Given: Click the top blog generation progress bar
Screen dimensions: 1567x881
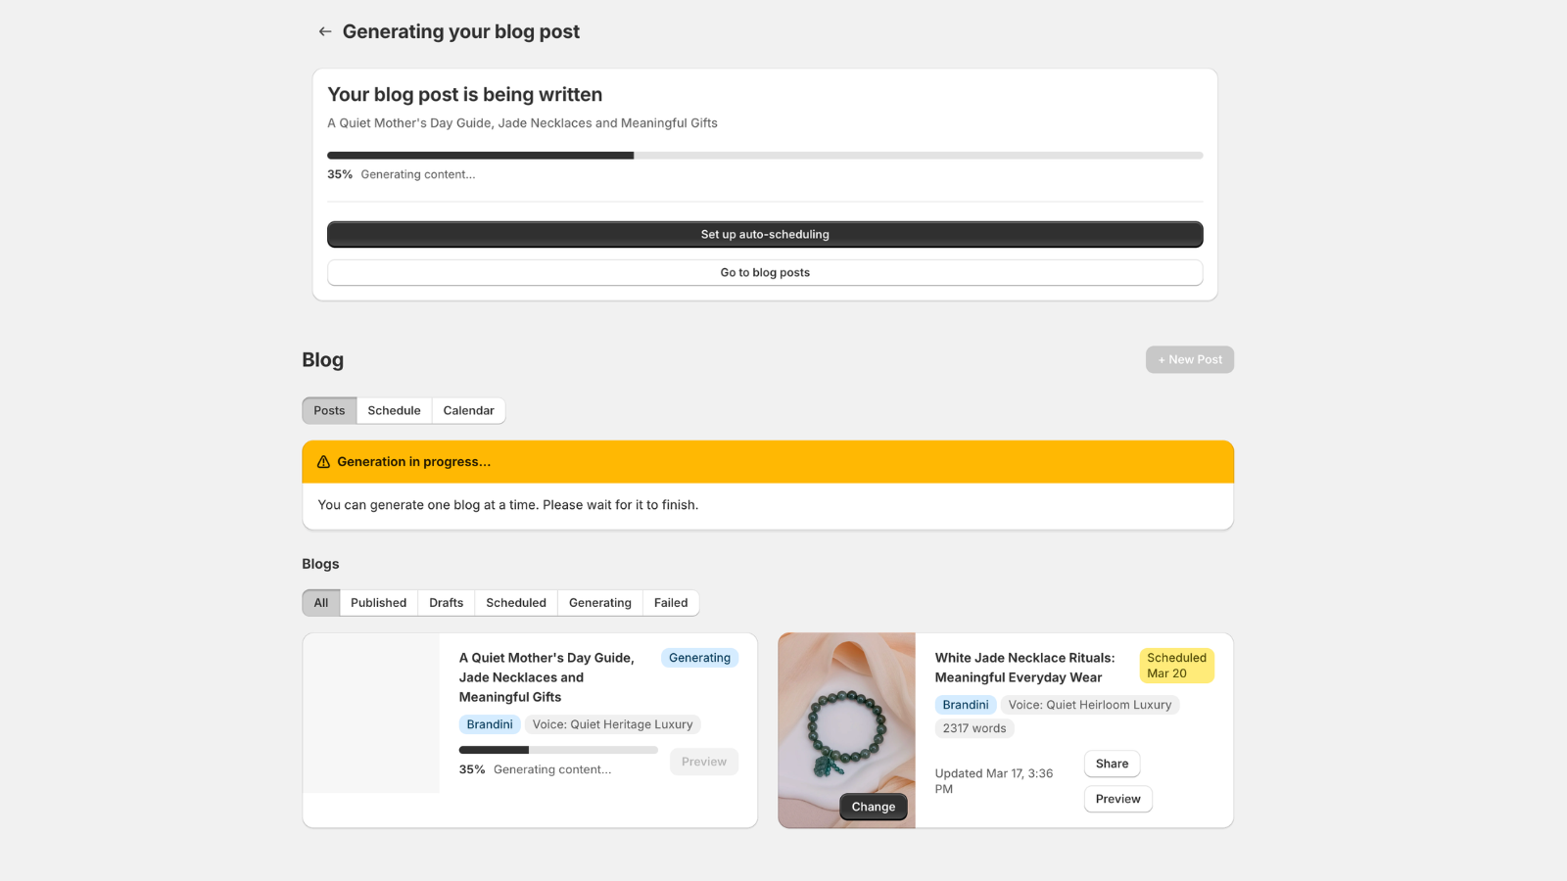Looking at the screenshot, I should [764, 156].
